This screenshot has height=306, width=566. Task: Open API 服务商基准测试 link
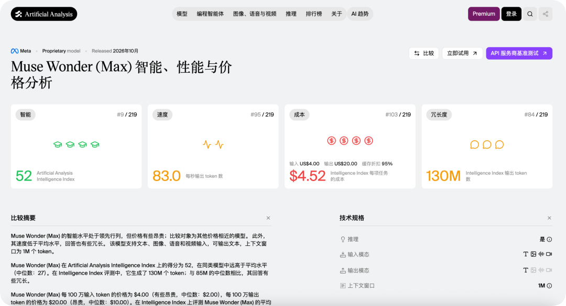[x=519, y=53]
